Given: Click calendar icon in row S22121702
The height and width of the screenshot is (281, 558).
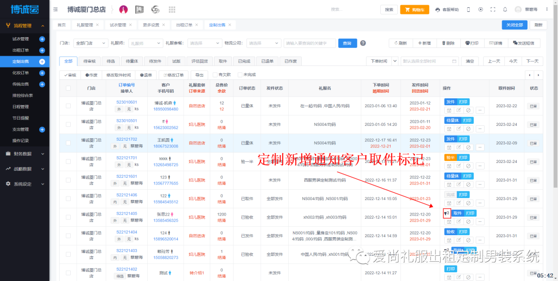Looking at the screenshot, I should [x=449, y=147].
